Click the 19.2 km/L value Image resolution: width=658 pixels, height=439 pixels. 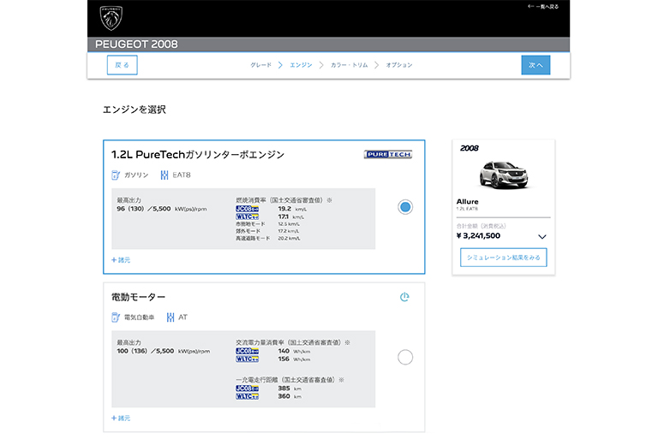point(292,209)
